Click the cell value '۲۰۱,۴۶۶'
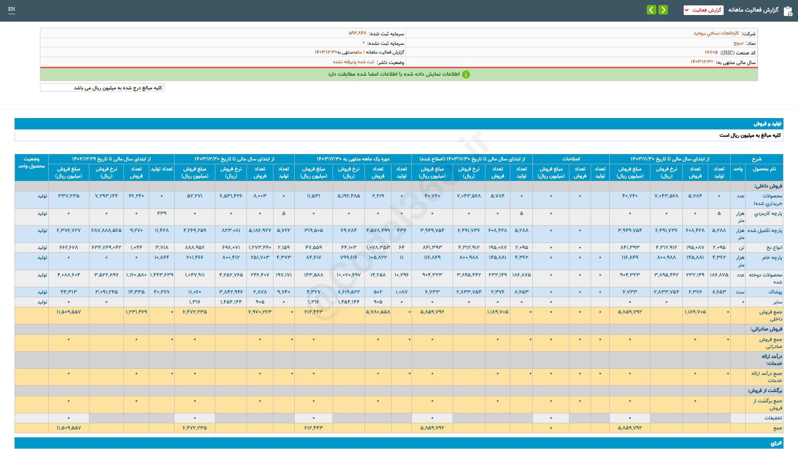This screenshot has height=449, width=798. (195, 257)
